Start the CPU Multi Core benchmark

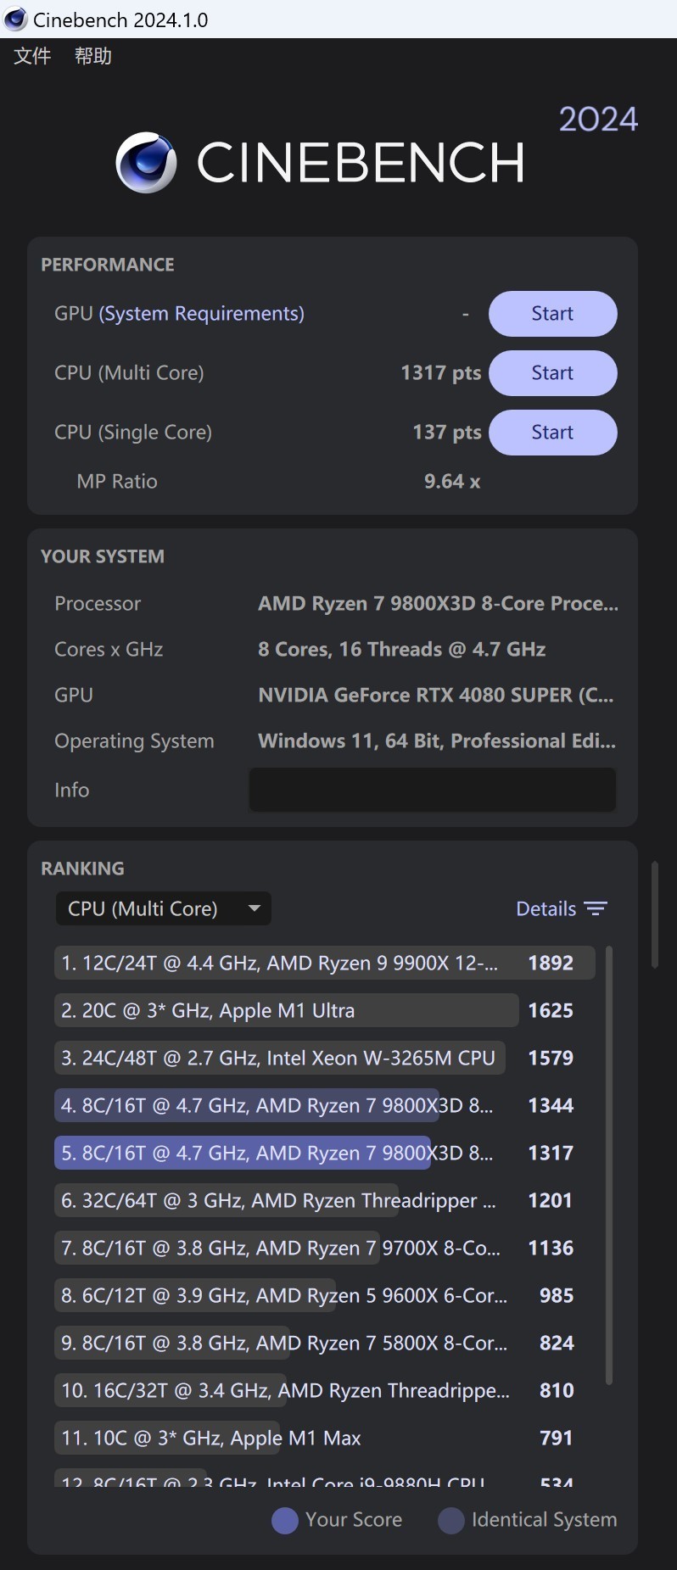pos(552,372)
